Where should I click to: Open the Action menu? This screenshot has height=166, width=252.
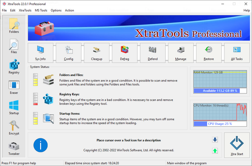[69, 11]
